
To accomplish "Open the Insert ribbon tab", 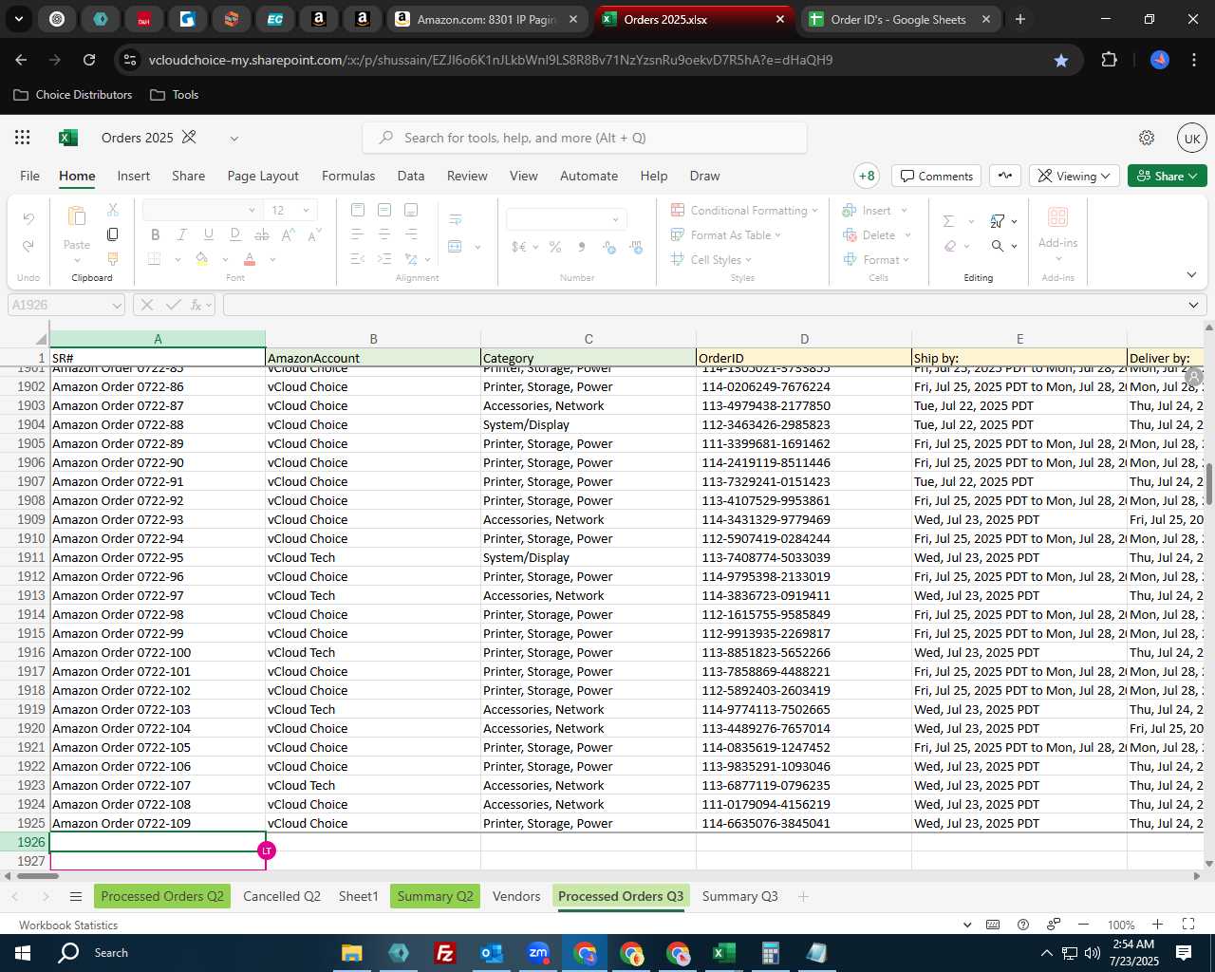I will 134,176.
